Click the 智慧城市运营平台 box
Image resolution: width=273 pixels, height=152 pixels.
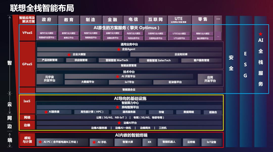(x=47, y=38)
